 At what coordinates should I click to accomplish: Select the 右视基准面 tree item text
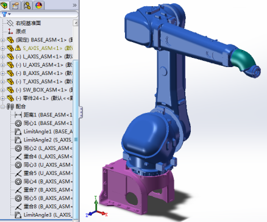[29, 23]
